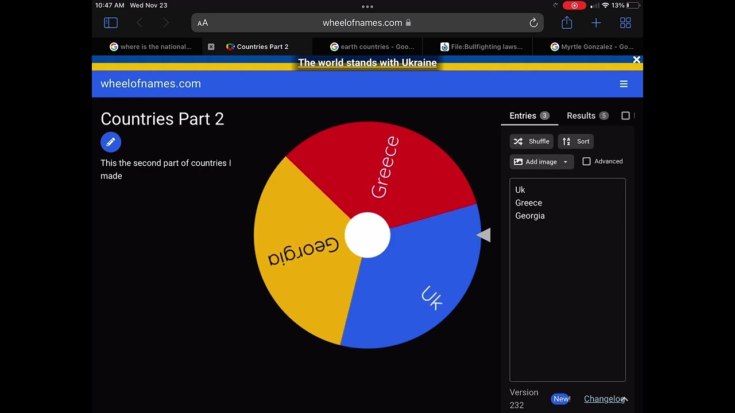This screenshot has height=413, width=735.
Task: Tap the browser forward arrow
Action: 166,23
